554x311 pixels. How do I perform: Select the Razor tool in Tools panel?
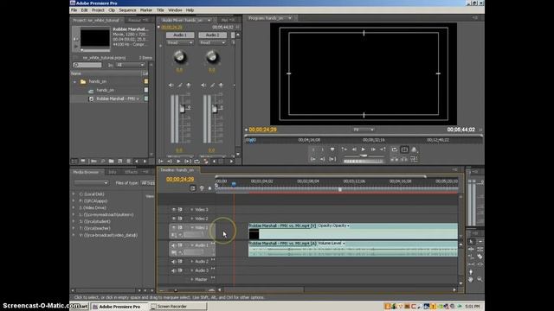(480, 257)
